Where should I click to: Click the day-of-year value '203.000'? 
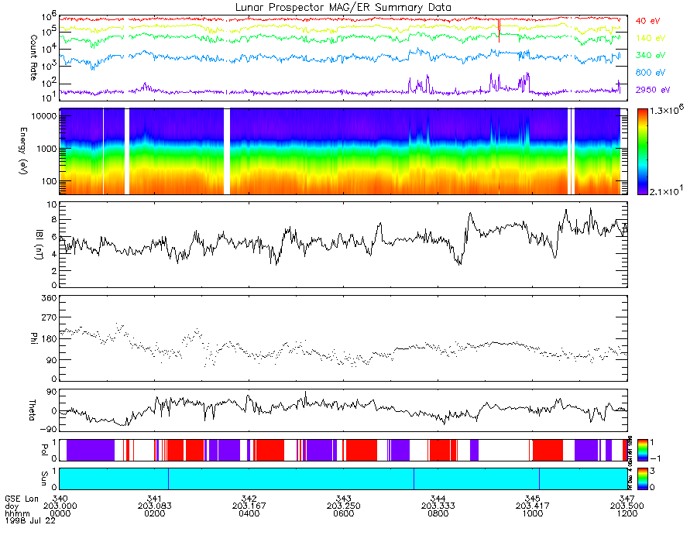coord(60,506)
